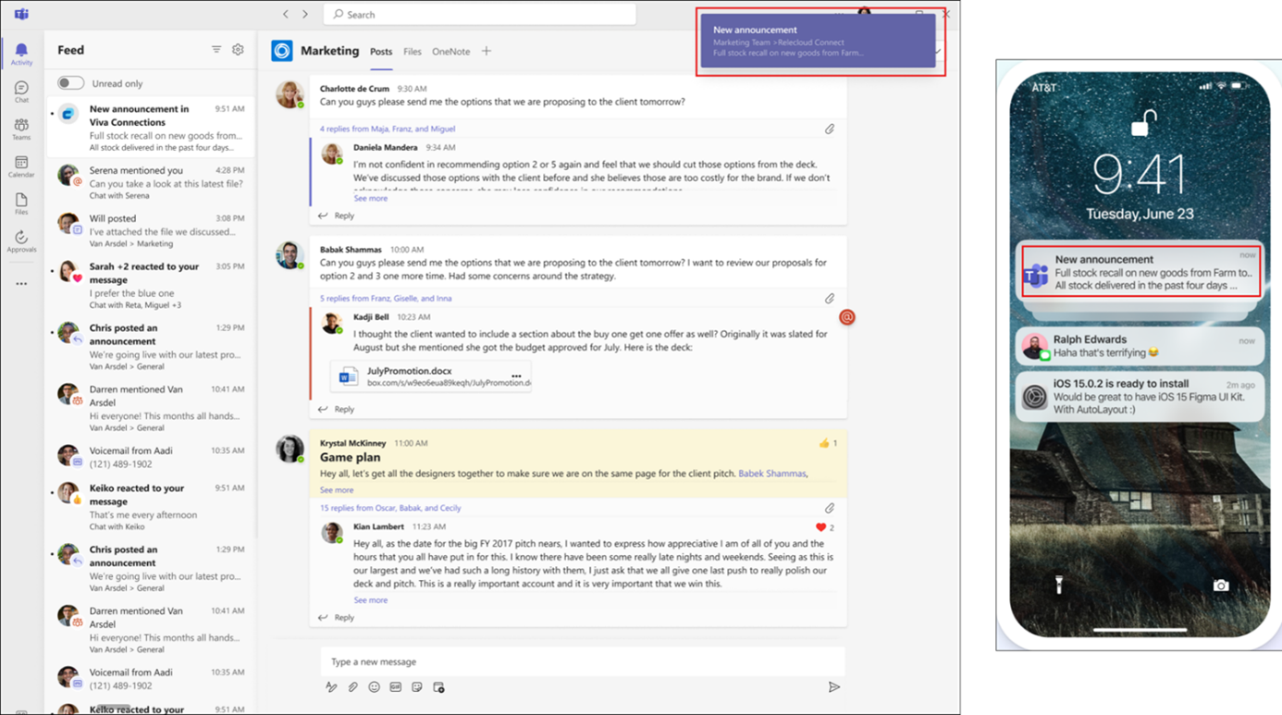Screen dimensions: 1282x715
Task: Open attachment clip on Babak's thread
Action: pyautogui.click(x=830, y=299)
